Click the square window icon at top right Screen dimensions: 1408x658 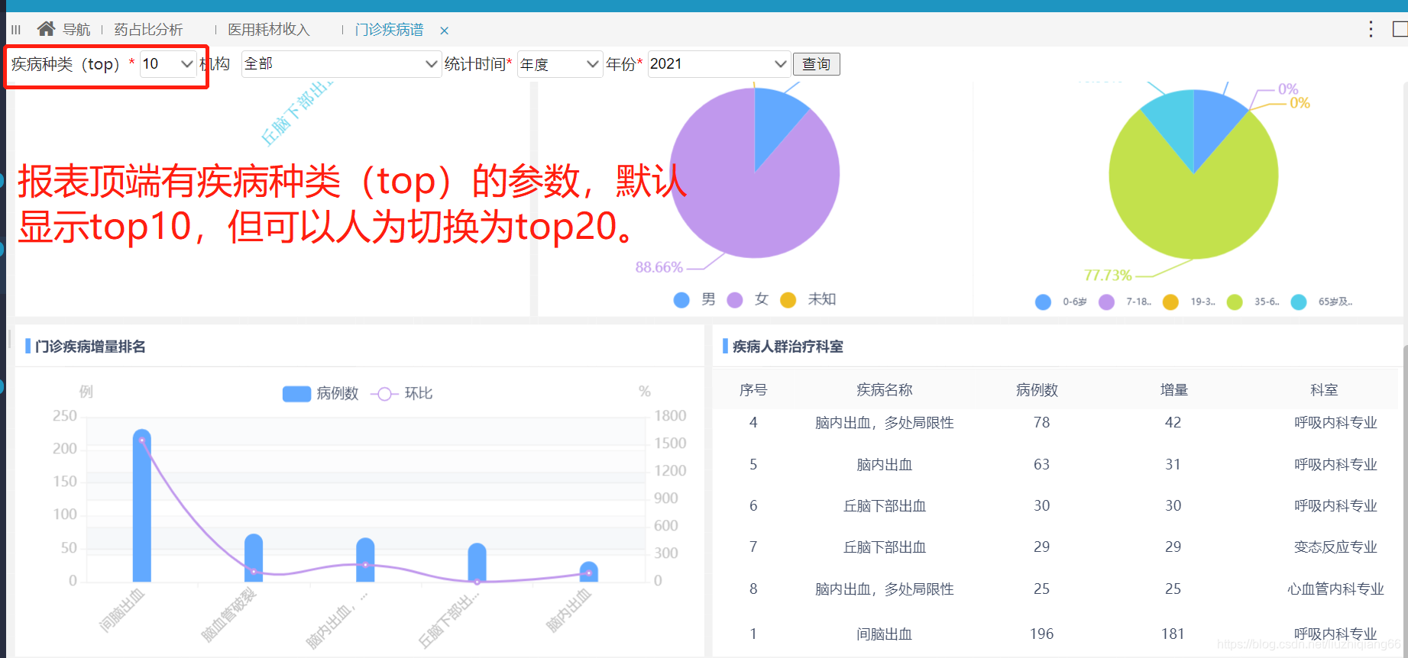pyautogui.click(x=1400, y=29)
